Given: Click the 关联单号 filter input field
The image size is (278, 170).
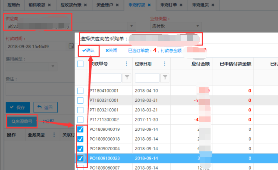Looking at the screenshot, I should (105, 78).
